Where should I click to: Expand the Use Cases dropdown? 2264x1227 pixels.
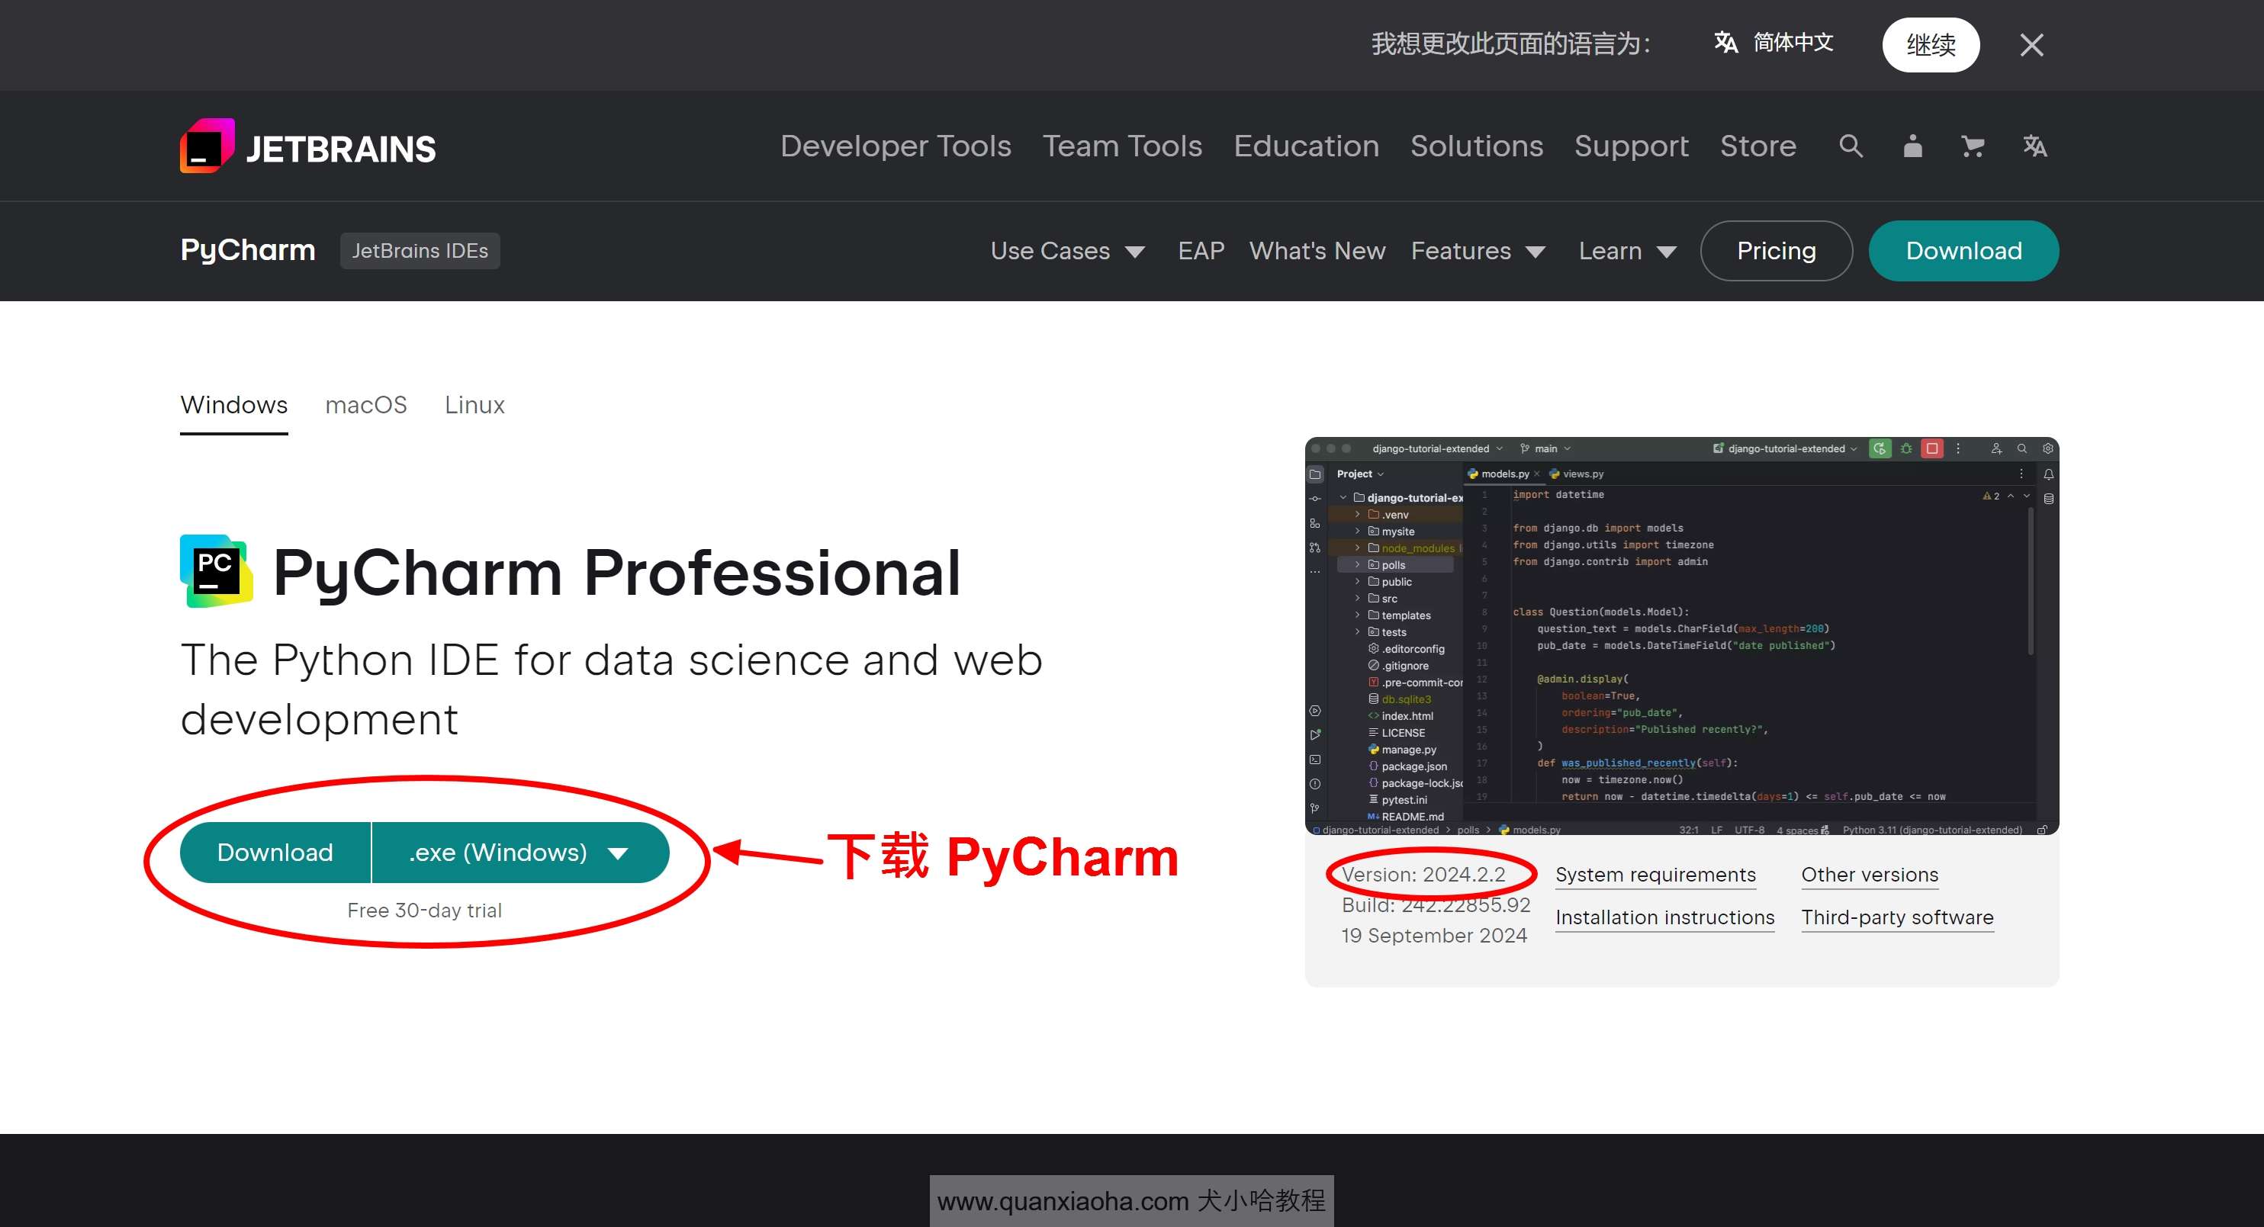coord(1068,252)
